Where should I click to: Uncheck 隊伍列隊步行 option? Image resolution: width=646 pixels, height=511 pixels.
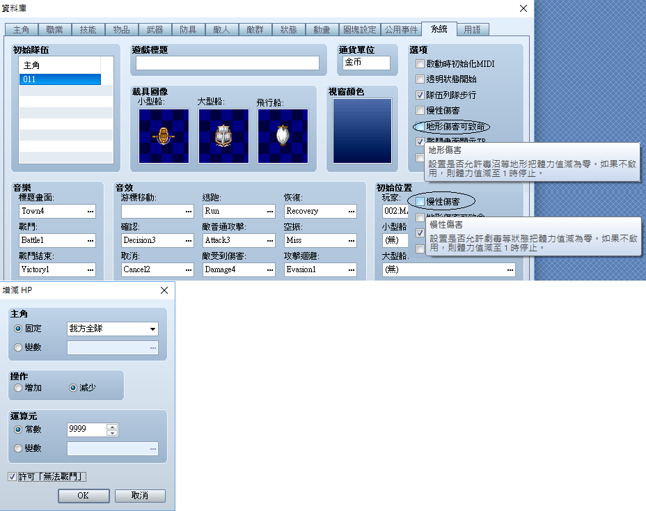pos(420,95)
